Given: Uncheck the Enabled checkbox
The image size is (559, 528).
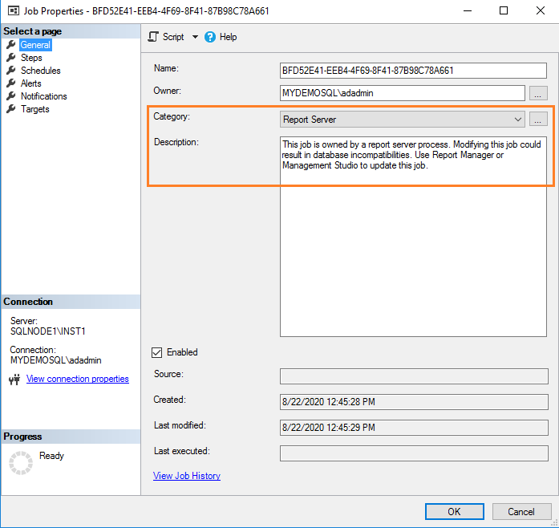Looking at the screenshot, I should 157,352.
